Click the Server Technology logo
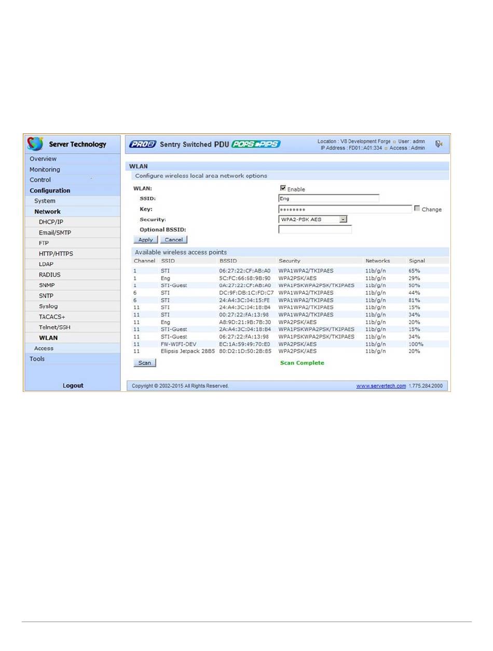The width and height of the screenshot is (493, 651). point(66,144)
